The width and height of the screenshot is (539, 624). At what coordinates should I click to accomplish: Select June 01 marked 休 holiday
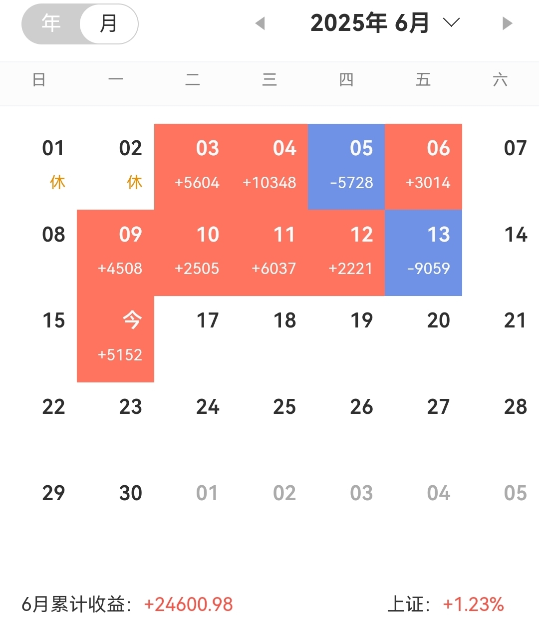point(53,167)
